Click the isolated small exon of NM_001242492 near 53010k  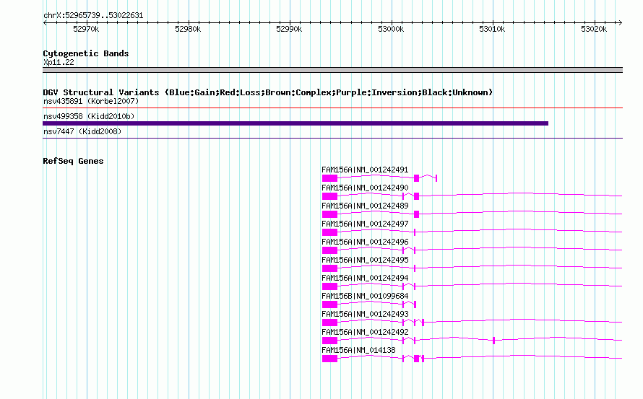coord(493,341)
